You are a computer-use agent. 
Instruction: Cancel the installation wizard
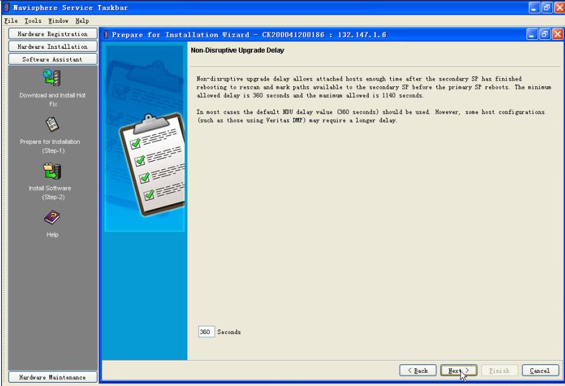(x=540, y=371)
